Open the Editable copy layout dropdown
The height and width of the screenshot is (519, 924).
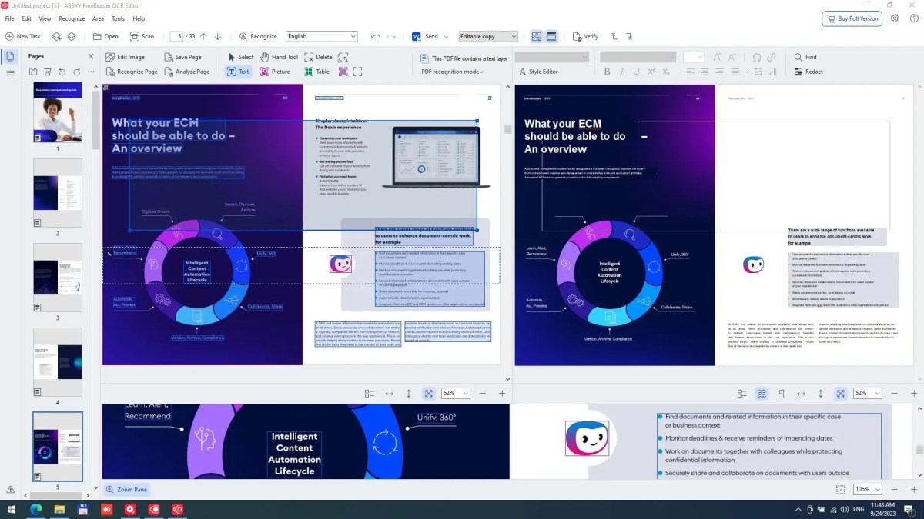pos(488,36)
